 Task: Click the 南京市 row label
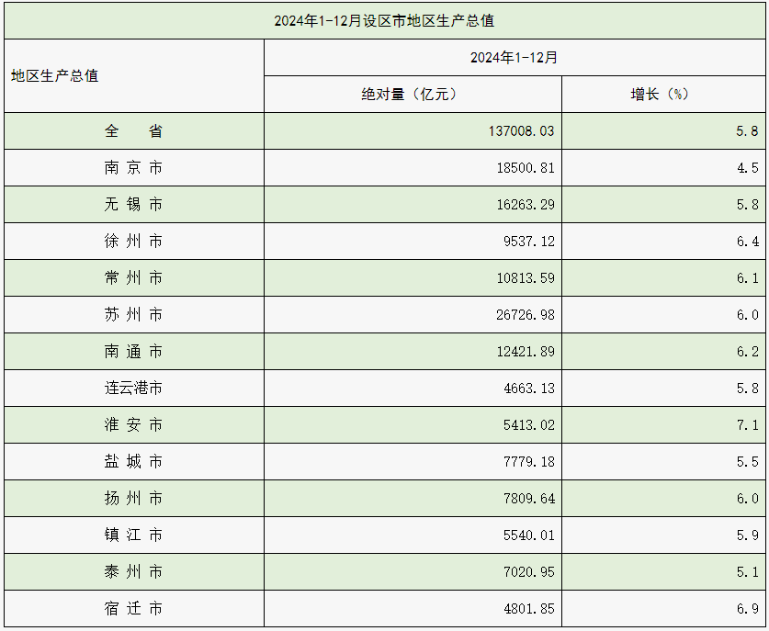134,167
